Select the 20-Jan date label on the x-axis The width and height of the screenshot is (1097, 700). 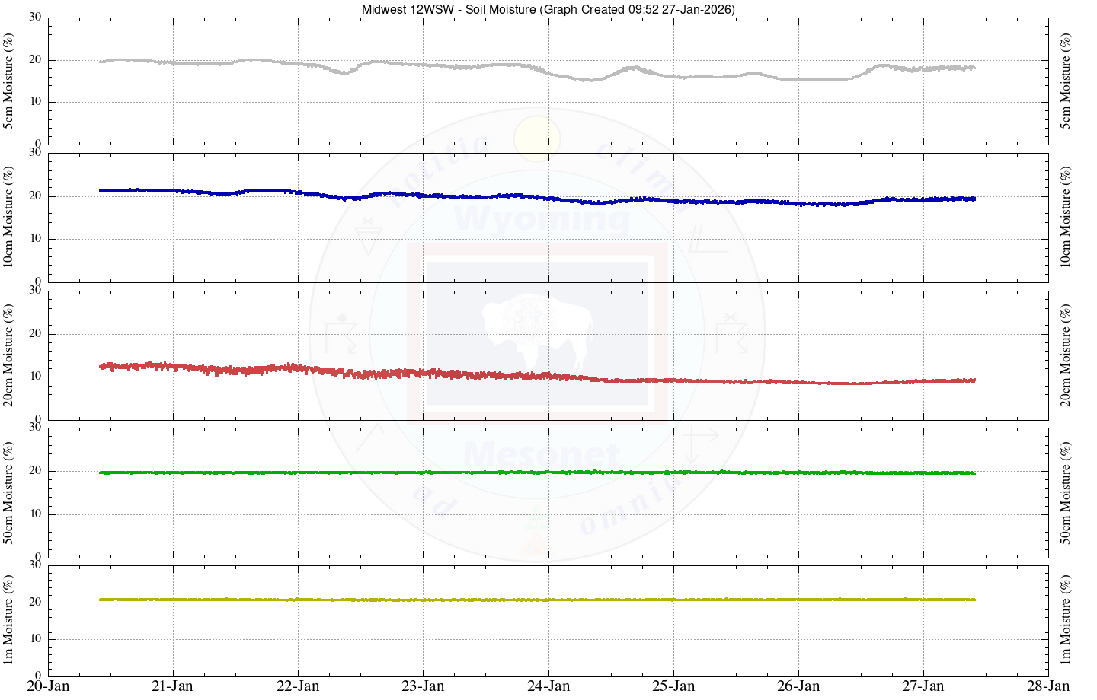[x=48, y=686]
